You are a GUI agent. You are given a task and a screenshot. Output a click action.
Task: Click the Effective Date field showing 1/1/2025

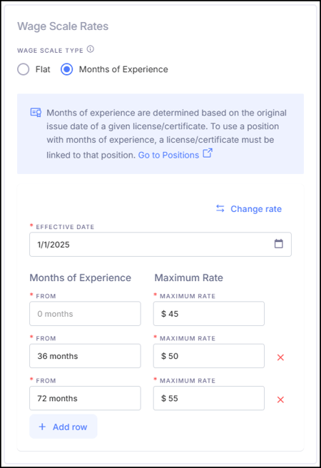(160, 245)
